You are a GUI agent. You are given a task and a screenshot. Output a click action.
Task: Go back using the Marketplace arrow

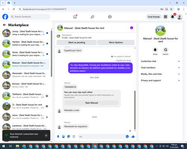coord(4,25)
